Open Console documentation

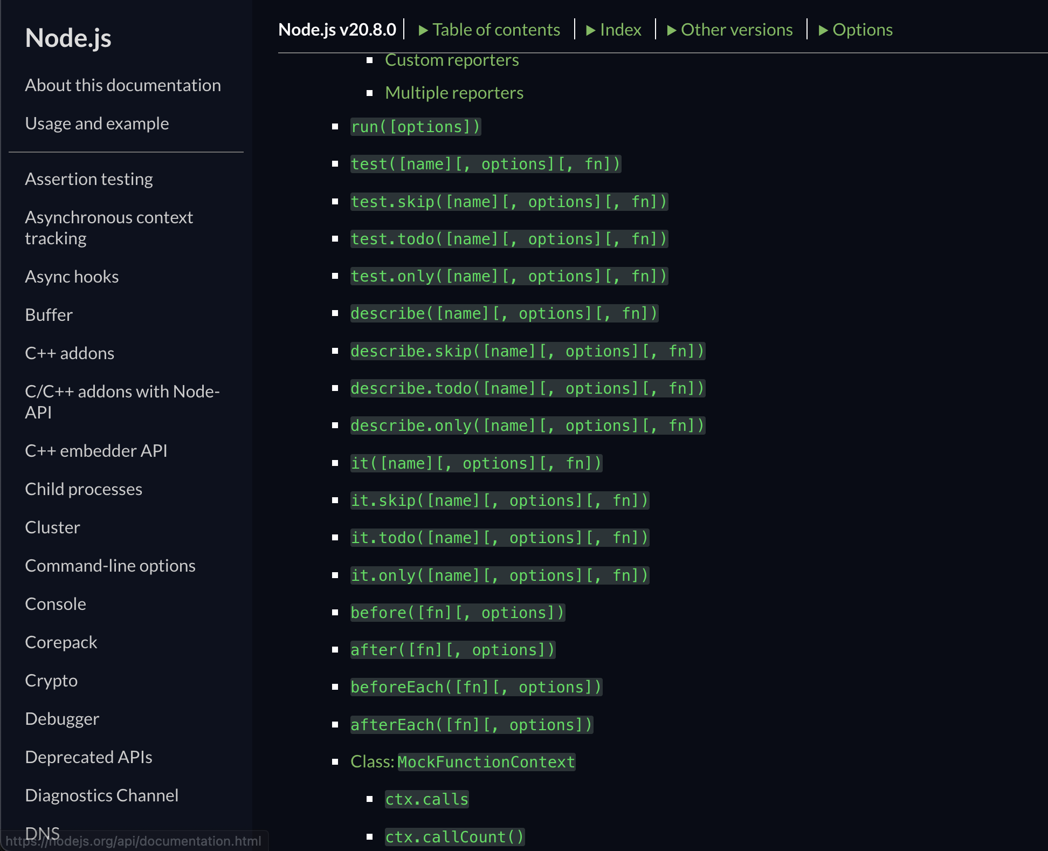coord(56,604)
